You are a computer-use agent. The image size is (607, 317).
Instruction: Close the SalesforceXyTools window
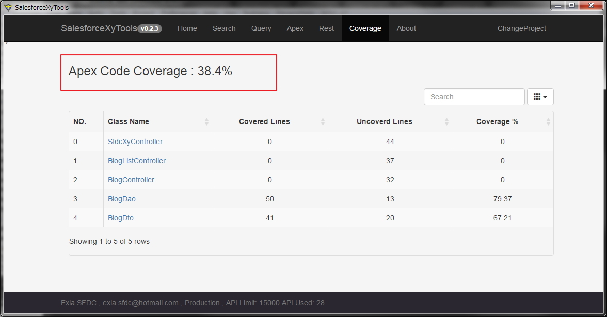[x=591, y=6]
